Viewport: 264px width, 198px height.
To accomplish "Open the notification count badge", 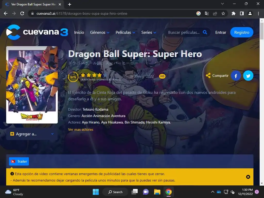I will point(257,192).
